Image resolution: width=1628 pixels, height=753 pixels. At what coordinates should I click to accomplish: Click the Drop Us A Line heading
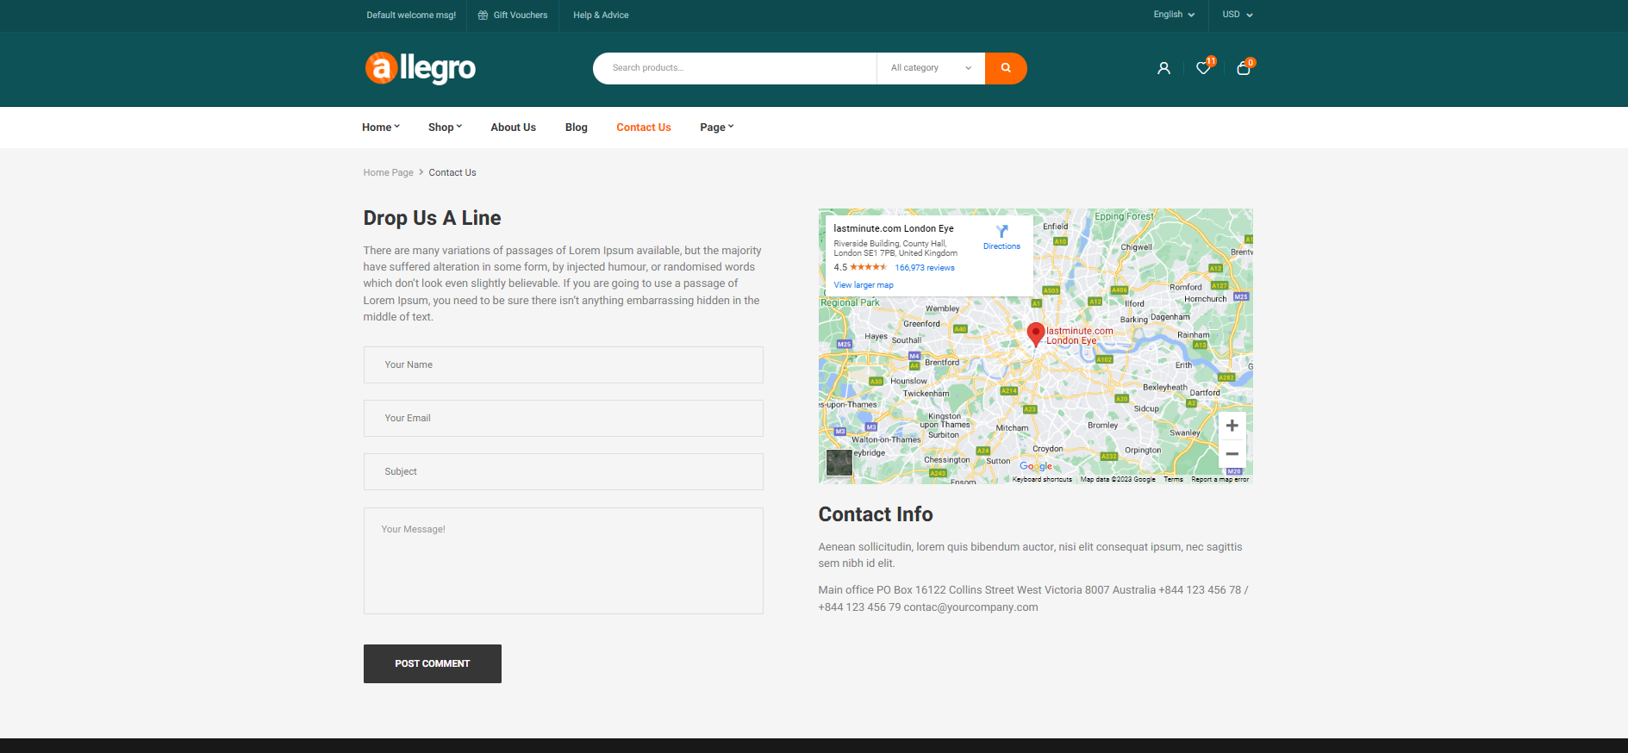tap(432, 218)
